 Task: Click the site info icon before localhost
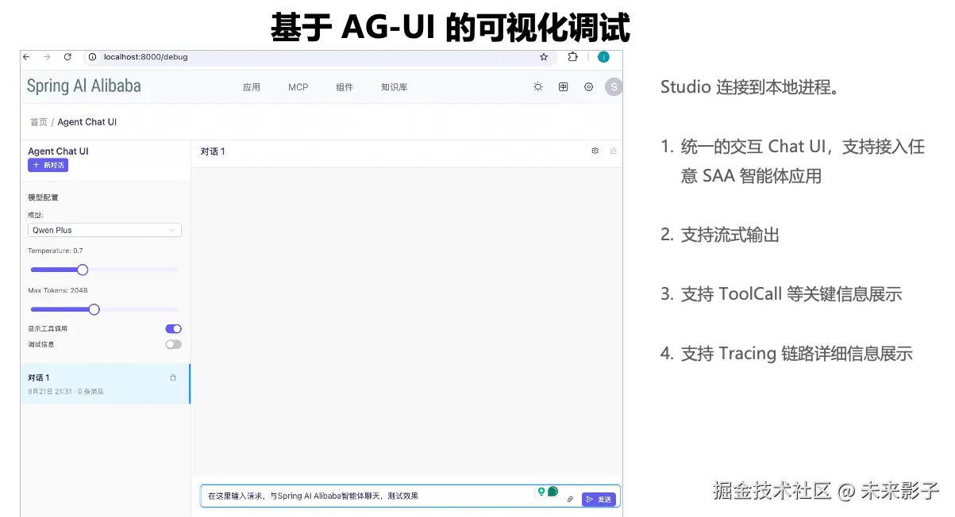tap(92, 57)
